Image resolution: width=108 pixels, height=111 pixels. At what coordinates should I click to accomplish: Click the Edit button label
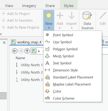[x=103, y=24]
